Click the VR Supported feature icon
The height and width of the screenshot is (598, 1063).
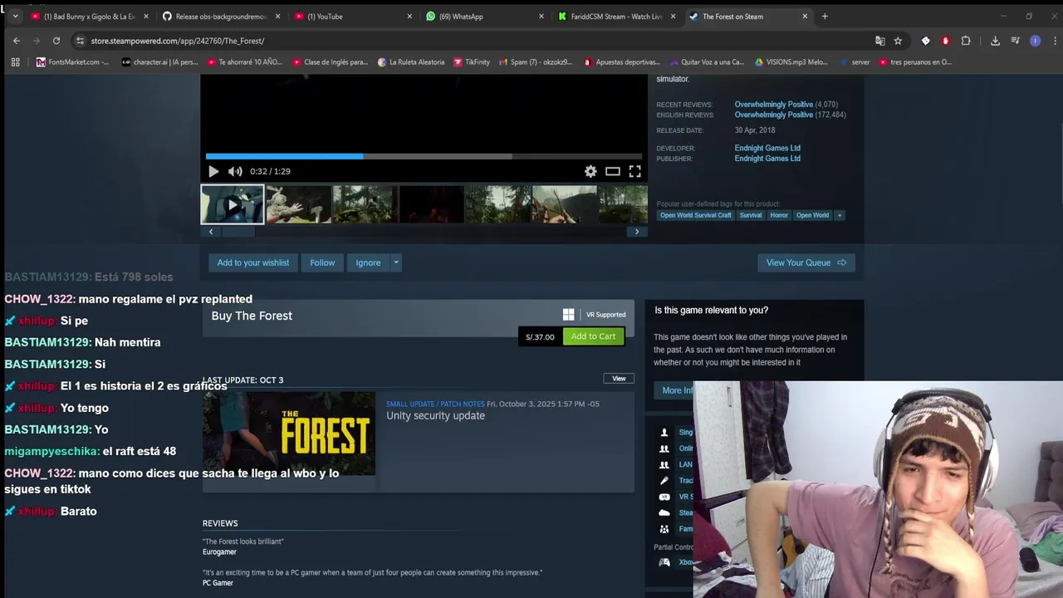664,497
